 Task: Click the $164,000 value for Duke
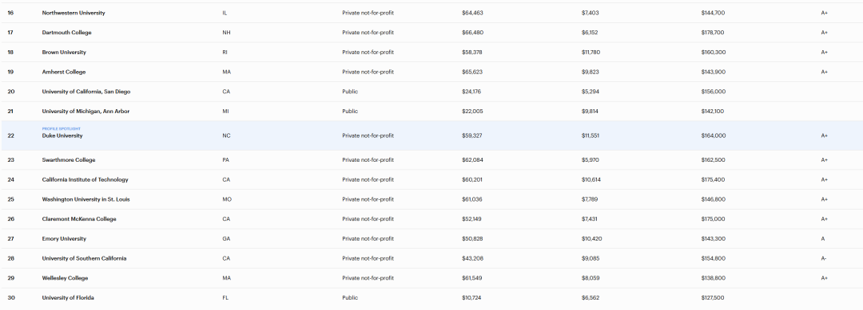pos(714,135)
